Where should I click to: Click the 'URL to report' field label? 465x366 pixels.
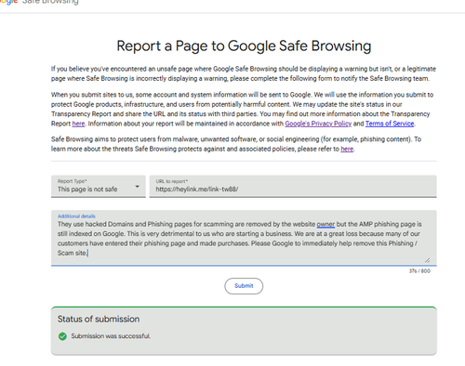coord(172,181)
